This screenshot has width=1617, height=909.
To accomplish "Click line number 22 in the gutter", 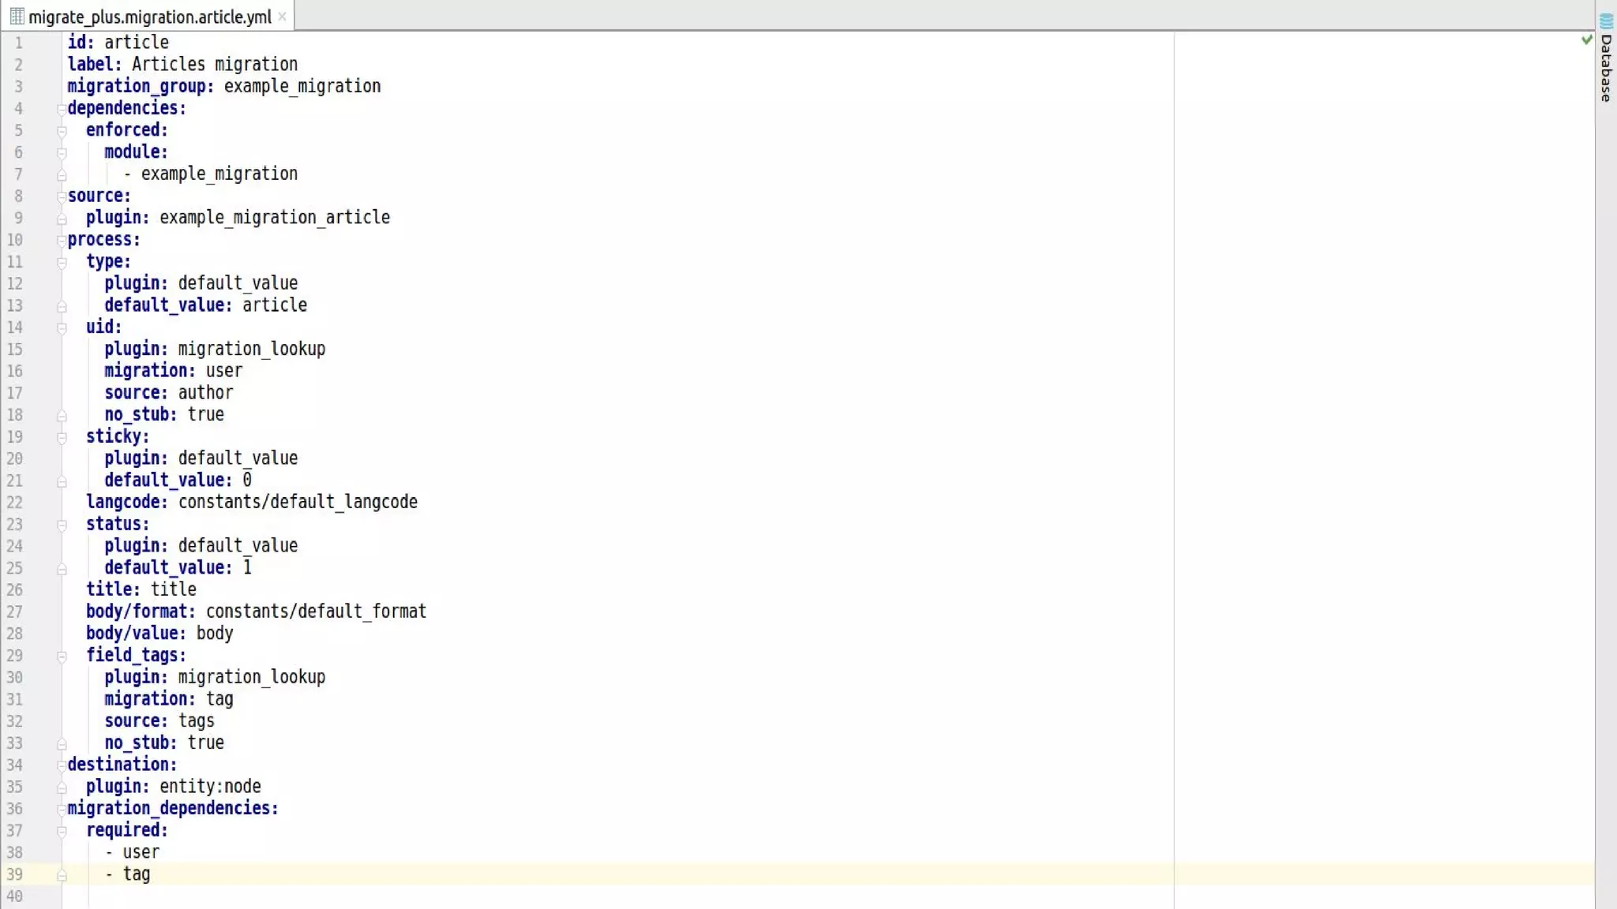I will click(x=15, y=503).
